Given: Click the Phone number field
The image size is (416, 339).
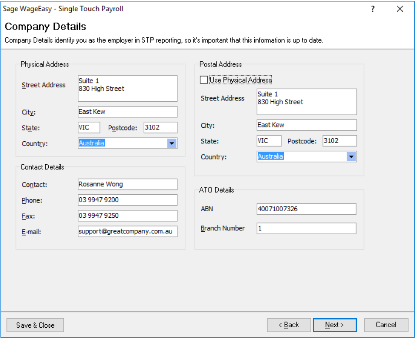Looking at the screenshot, I should point(128,200).
